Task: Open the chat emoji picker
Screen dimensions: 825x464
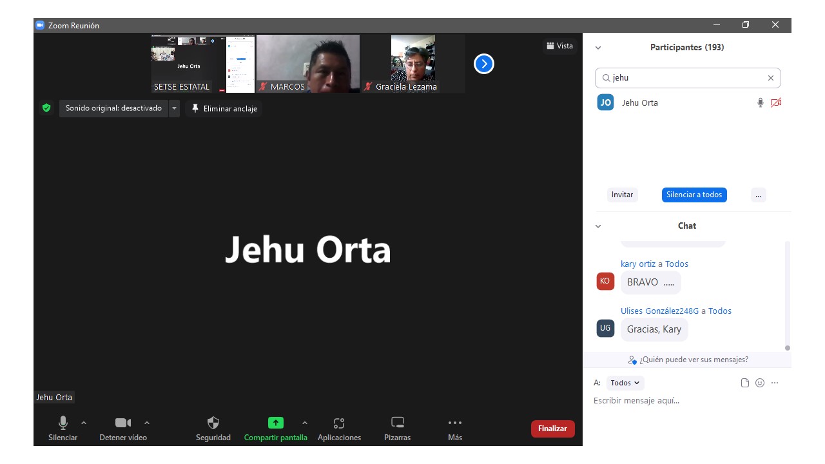Action: click(x=760, y=383)
